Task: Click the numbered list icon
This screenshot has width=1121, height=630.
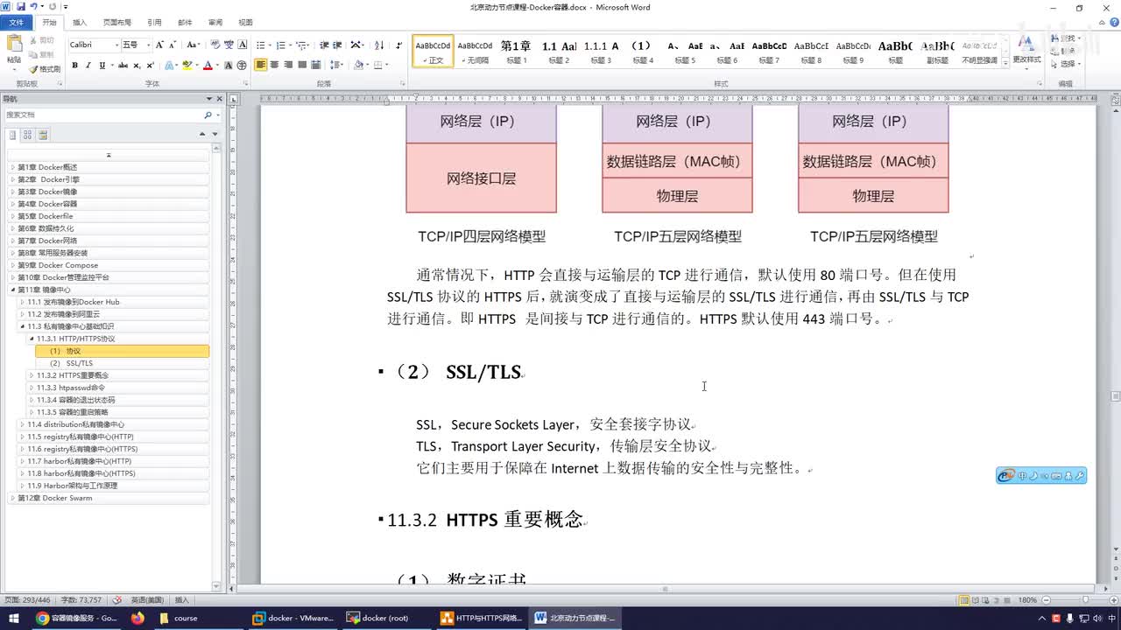Action: coord(282,45)
